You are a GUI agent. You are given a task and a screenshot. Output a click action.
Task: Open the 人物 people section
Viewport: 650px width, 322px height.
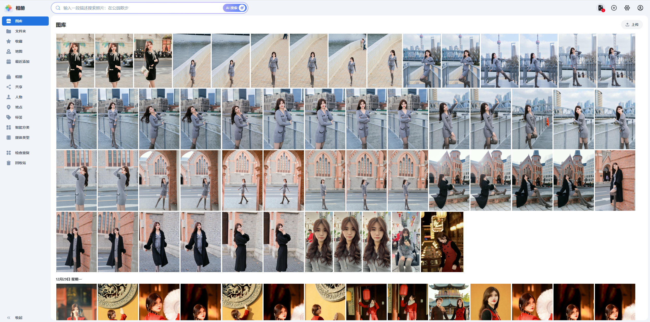point(19,97)
